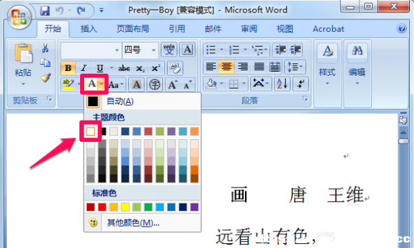Pick the purple standard color swatch
This screenshot has width=414, height=248.
(195, 207)
